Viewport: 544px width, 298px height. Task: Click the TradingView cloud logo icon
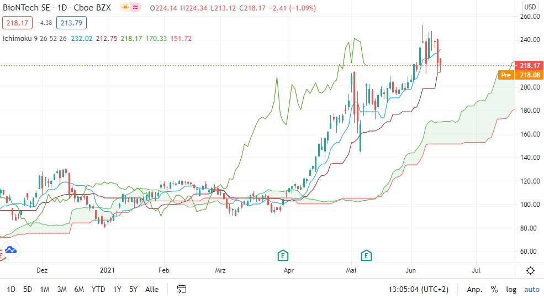click(10, 250)
